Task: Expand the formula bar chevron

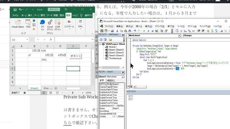Action: point(92,39)
